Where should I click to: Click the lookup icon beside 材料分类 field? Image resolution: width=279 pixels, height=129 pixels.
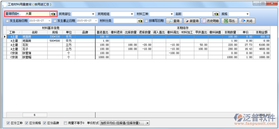click(140, 21)
